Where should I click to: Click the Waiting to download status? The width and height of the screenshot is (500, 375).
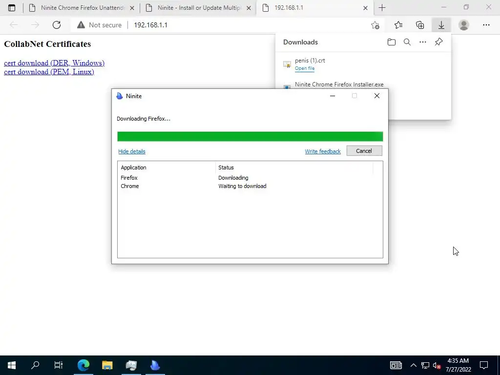(x=242, y=186)
